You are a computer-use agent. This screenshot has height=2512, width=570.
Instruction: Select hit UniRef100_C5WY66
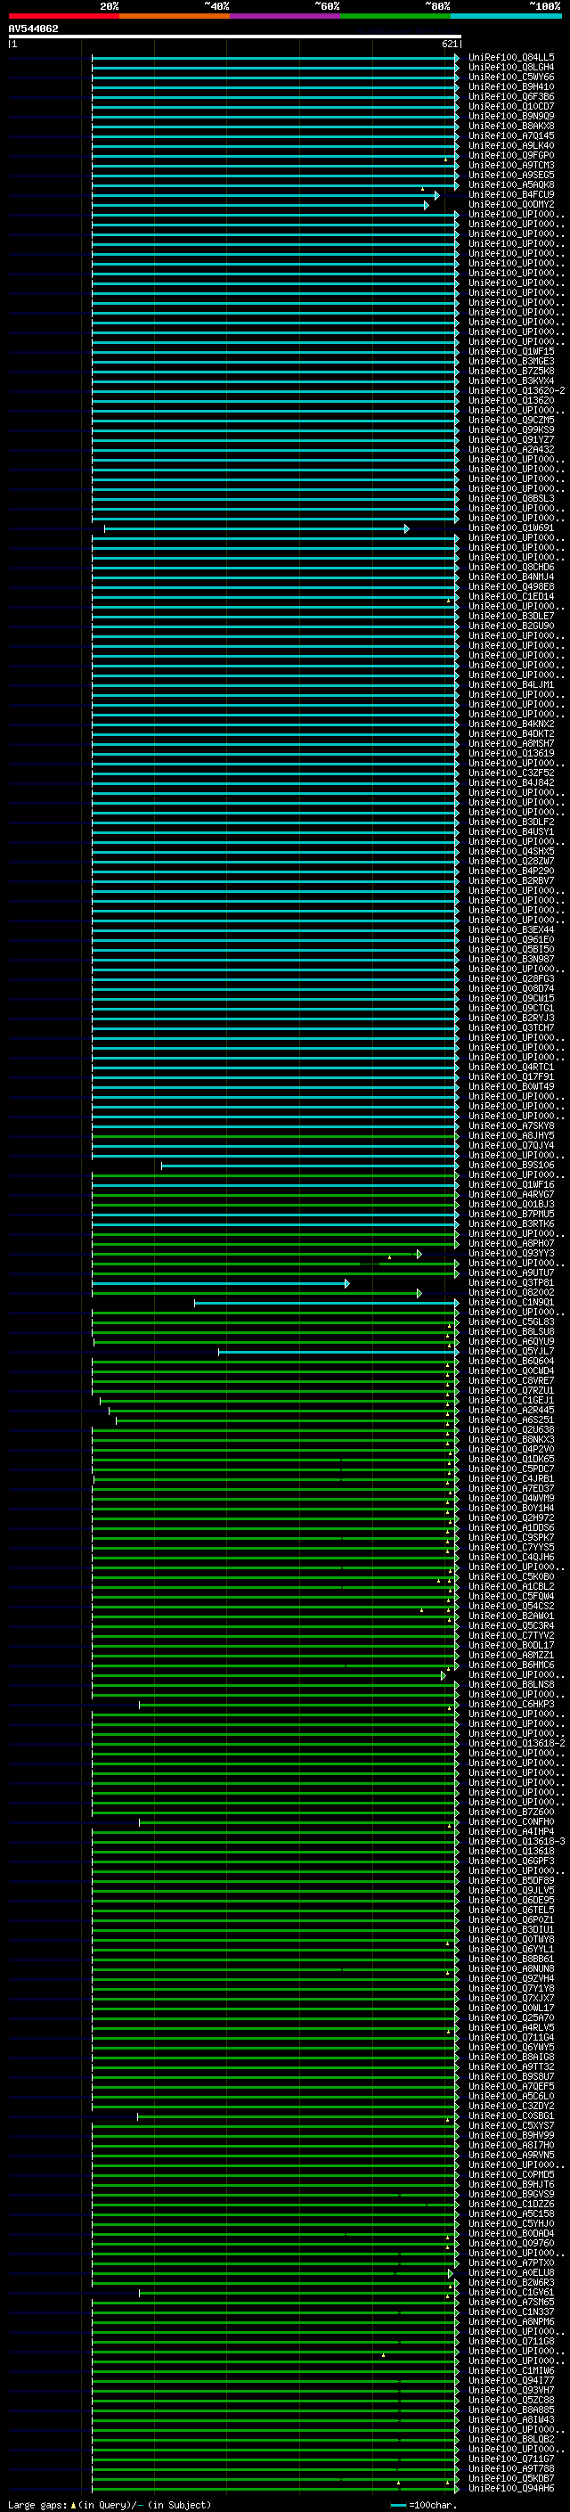click(511, 77)
